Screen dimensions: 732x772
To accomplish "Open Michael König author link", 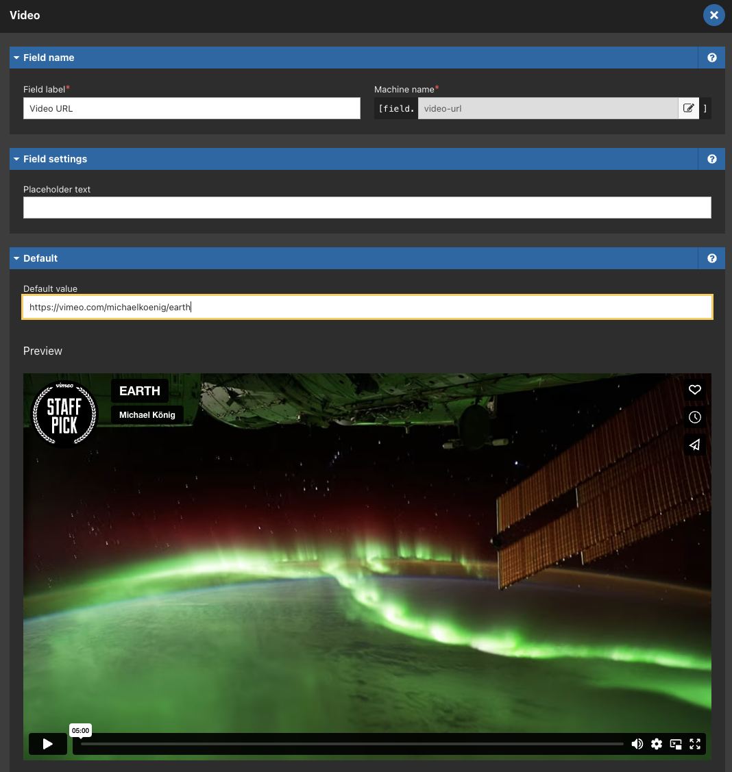I will click(x=147, y=415).
